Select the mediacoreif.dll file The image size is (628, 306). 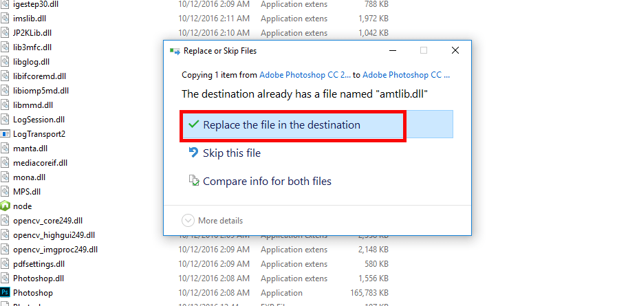(40, 163)
